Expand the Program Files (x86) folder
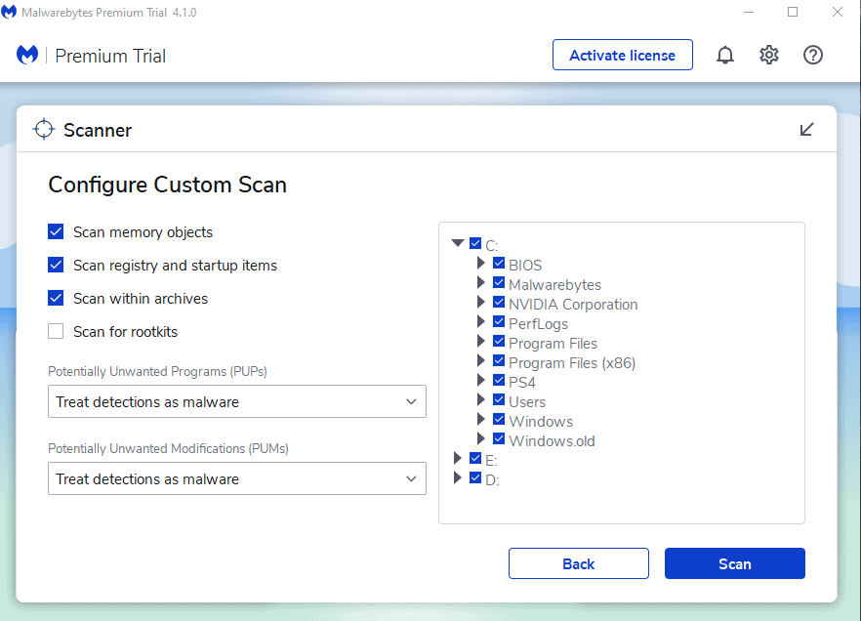Viewport: 861px width, 621px height. click(480, 360)
